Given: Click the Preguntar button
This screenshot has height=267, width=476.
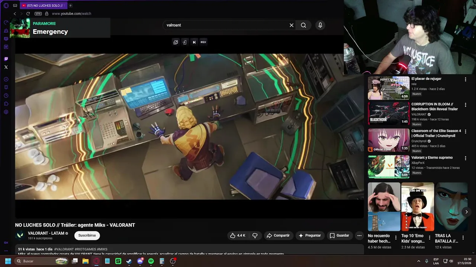Looking at the screenshot, I should [310, 235].
